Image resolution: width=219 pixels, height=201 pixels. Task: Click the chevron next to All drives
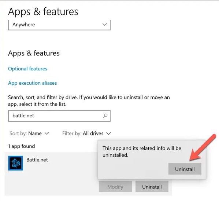[x=108, y=134]
